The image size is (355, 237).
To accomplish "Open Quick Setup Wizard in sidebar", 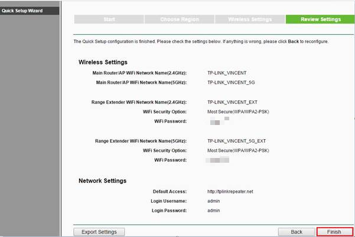I will [x=22, y=11].
